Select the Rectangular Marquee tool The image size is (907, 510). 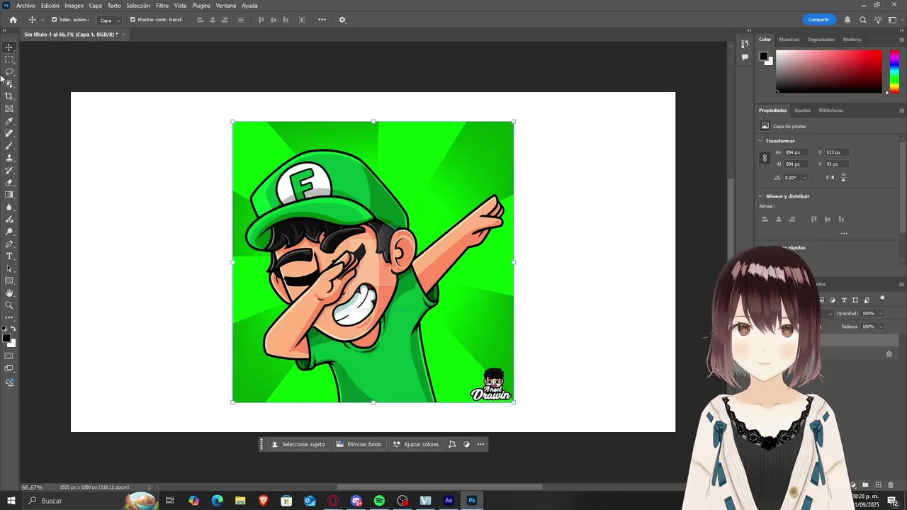[9, 59]
